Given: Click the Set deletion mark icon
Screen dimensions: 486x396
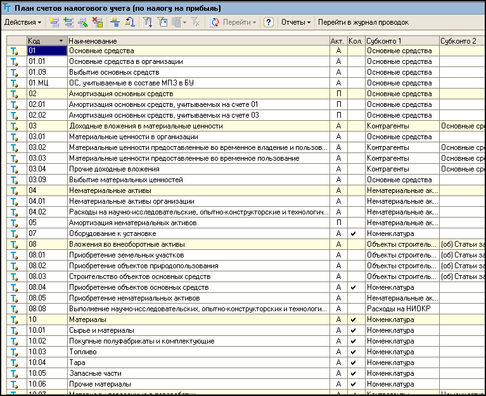Looking at the screenshot, I should [x=98, y=22].
